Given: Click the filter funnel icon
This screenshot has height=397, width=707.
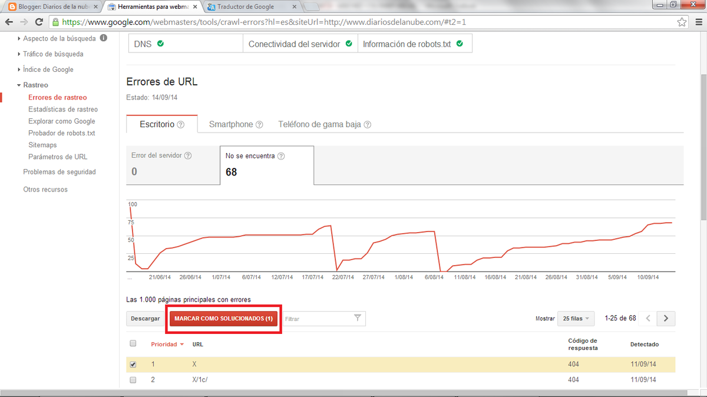Looking at the screenshot, I should [x=358, y=318].
